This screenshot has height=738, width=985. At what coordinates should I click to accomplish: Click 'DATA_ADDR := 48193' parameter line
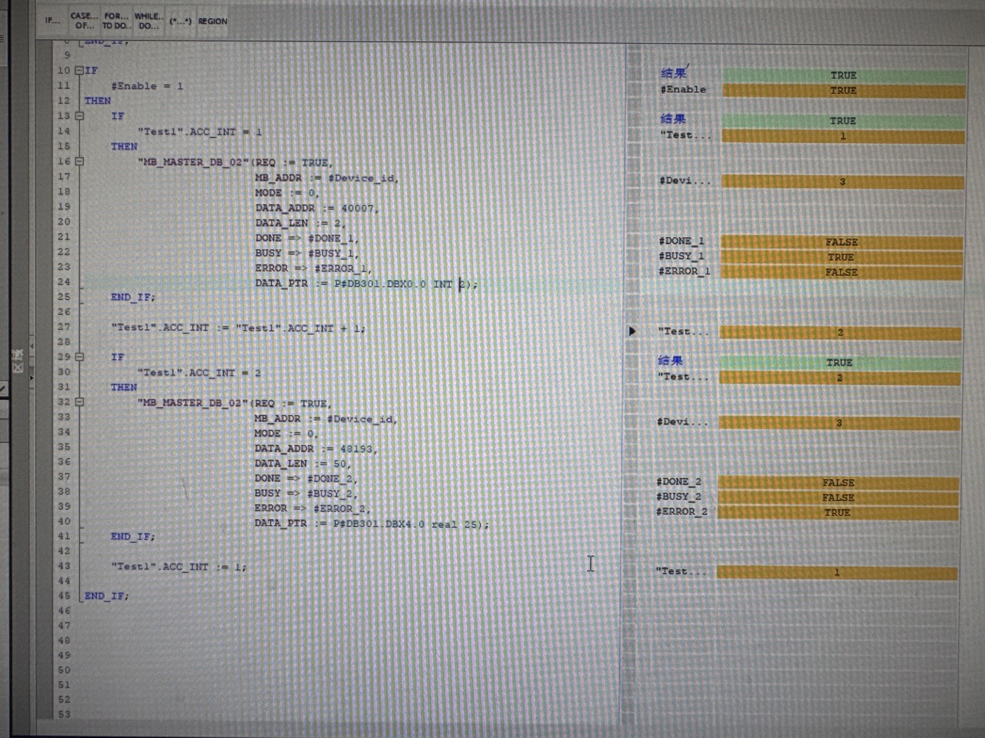315,448
